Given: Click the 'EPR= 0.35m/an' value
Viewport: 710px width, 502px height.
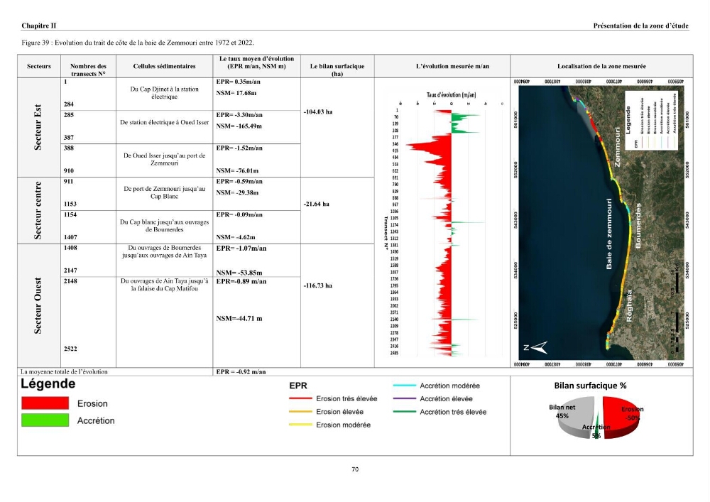Looking at the screenshot, I should click(238, 82).
